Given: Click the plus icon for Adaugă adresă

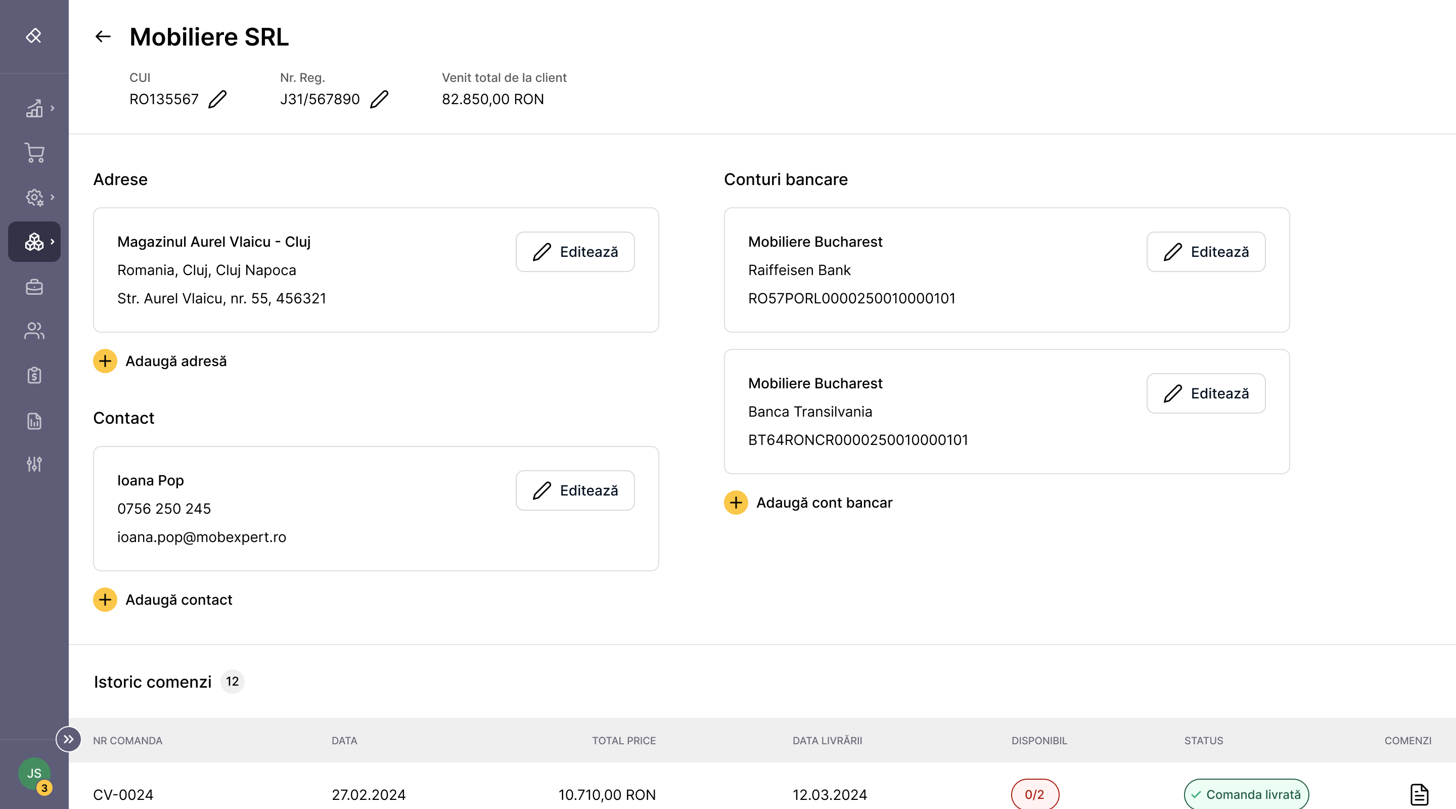Looking at the screenshot, I should 105,361.
